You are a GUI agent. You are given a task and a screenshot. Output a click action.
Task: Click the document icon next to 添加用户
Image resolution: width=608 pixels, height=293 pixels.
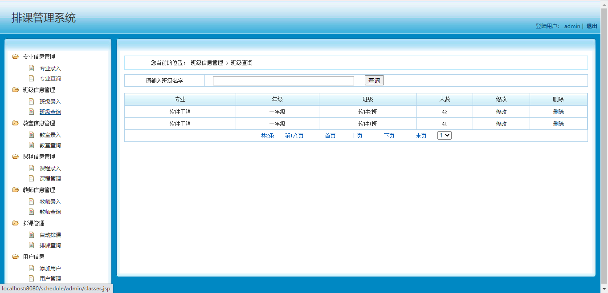click(x=31, y=268)
